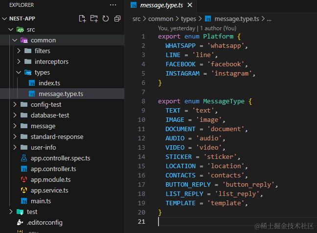Click the filters folder icon

click(28, 51)
